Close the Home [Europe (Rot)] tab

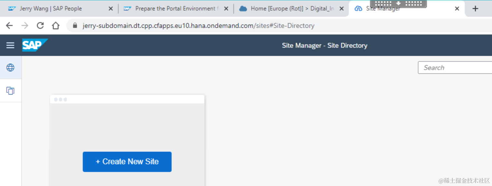pyautogui.click(x=342, y=9)
